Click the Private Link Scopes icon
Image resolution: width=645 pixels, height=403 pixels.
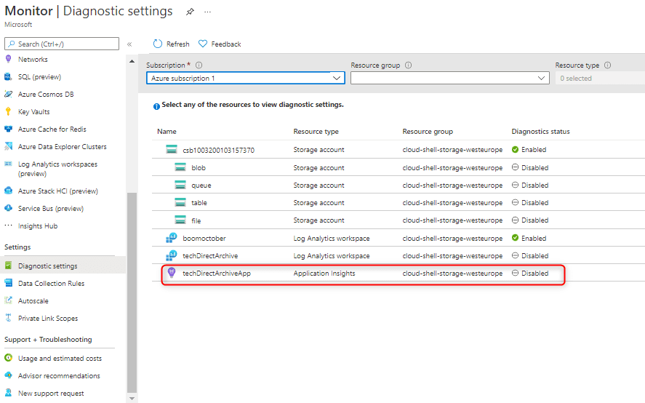[x=8, y=318]
